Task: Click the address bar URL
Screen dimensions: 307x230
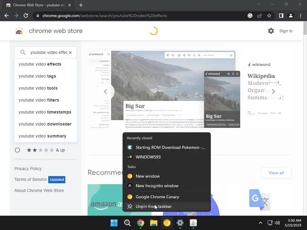Action: pyautogui.click(x=105, y=16)
